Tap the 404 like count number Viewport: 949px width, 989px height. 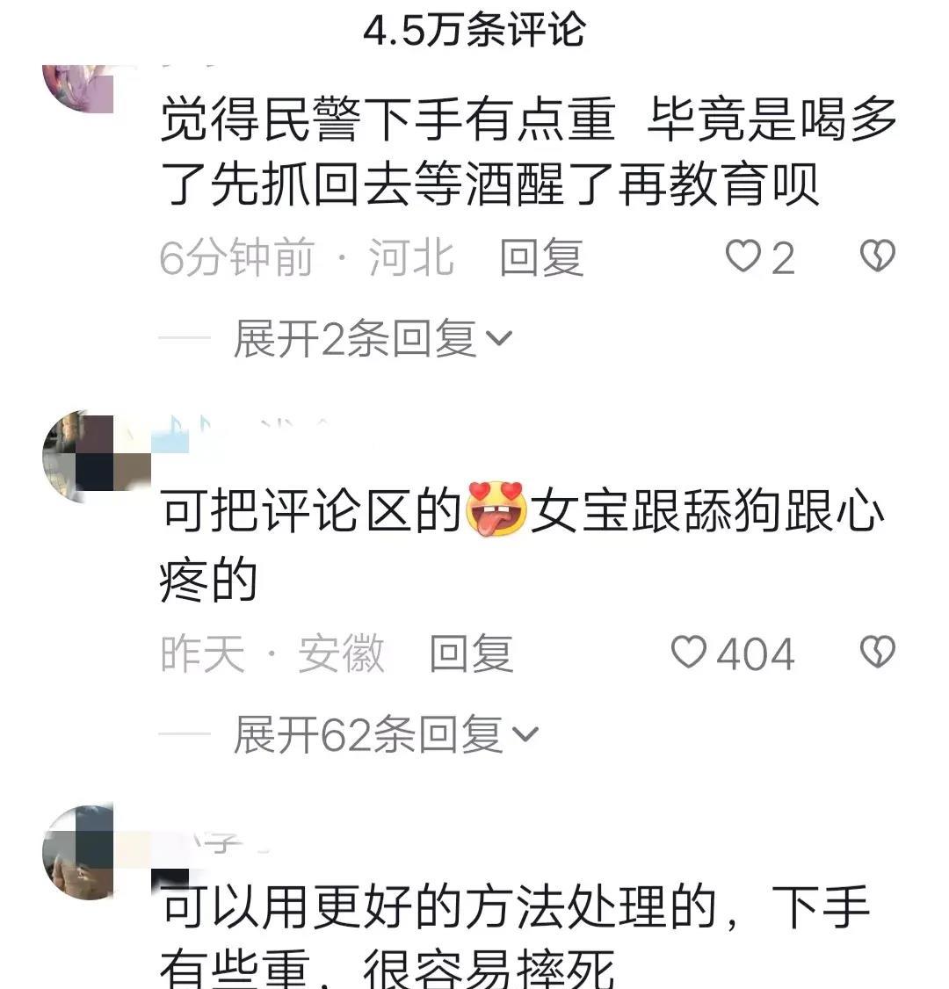coord(755,654)
